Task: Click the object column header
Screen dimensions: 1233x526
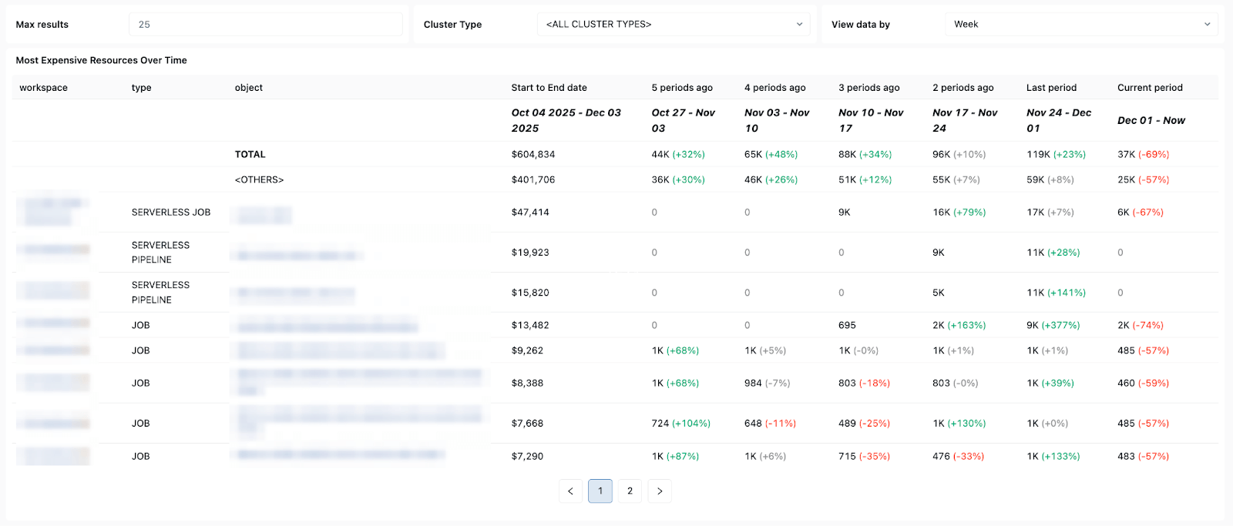Action: (249, 88)
